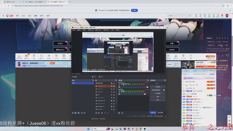Click microphone volume slider in mixer

coord(135,87)
